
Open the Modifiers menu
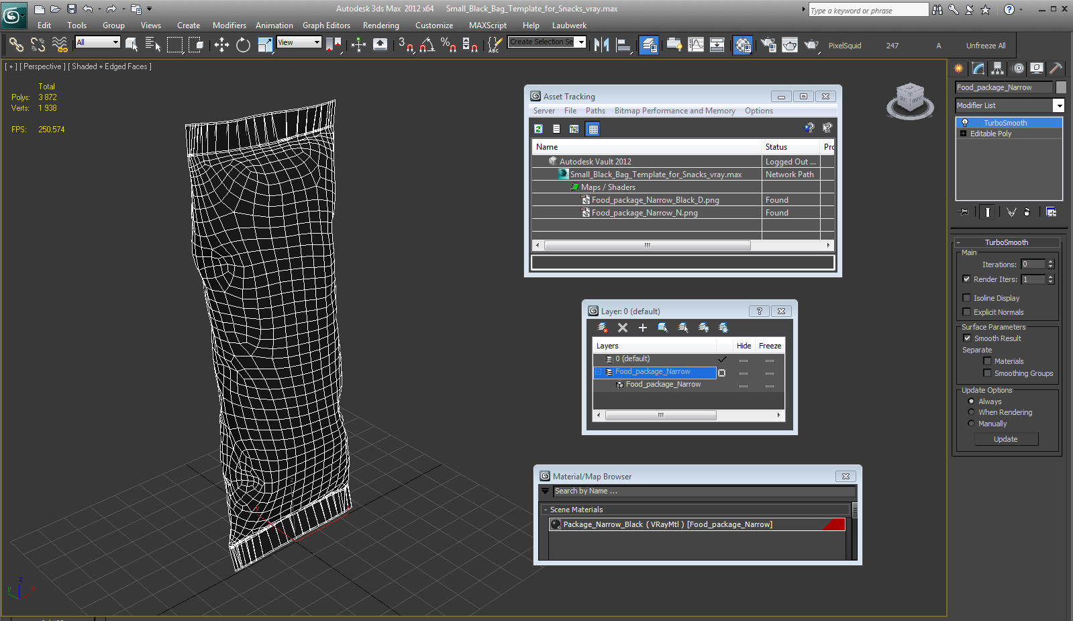click(x=229, y=26)
